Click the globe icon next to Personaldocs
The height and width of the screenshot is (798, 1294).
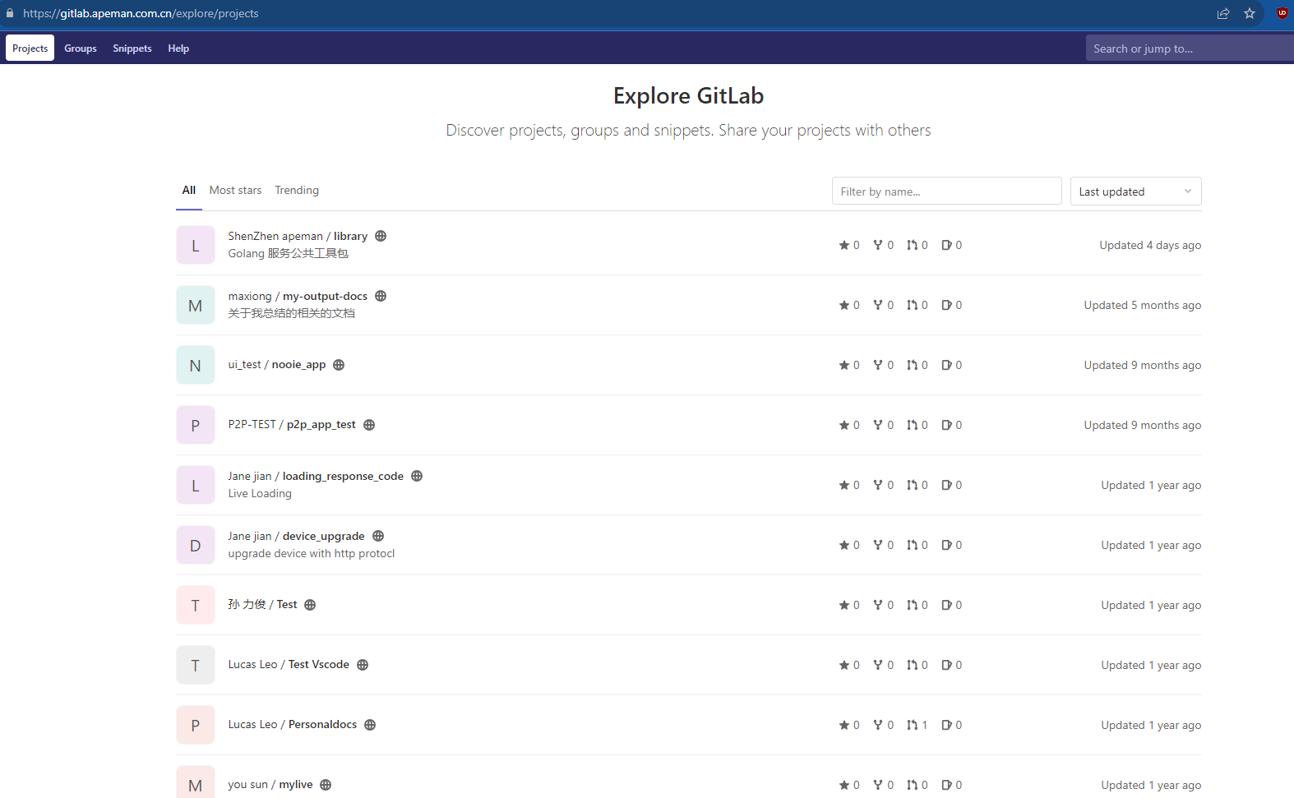tap(370, 725)
